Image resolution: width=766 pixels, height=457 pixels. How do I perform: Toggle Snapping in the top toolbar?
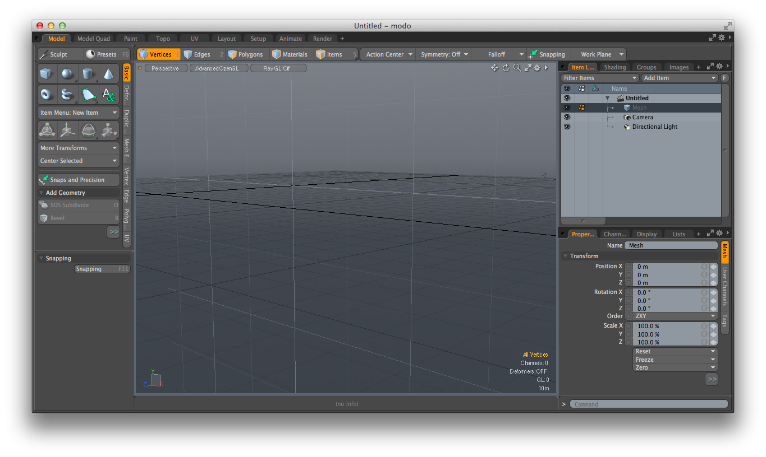(547, 54)
